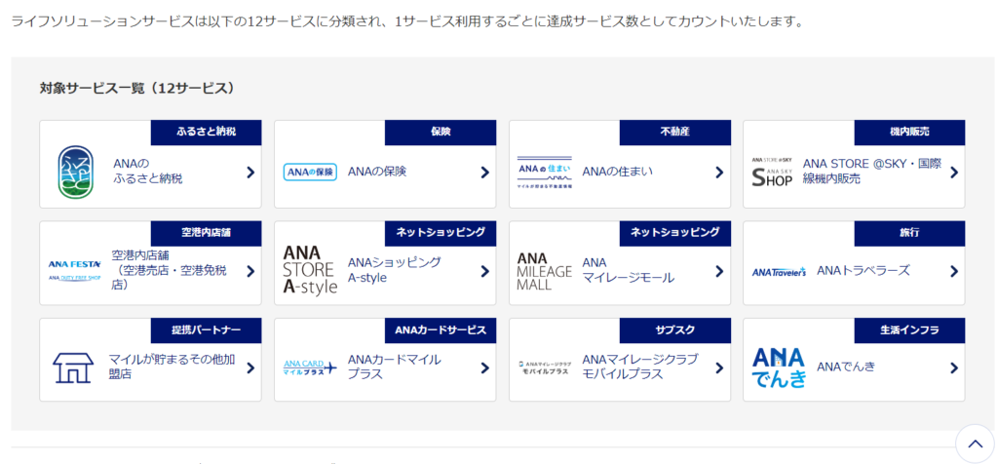Click the house-shaped partner store icon
Screen dimensions: 998x464
tap(75, 367)
